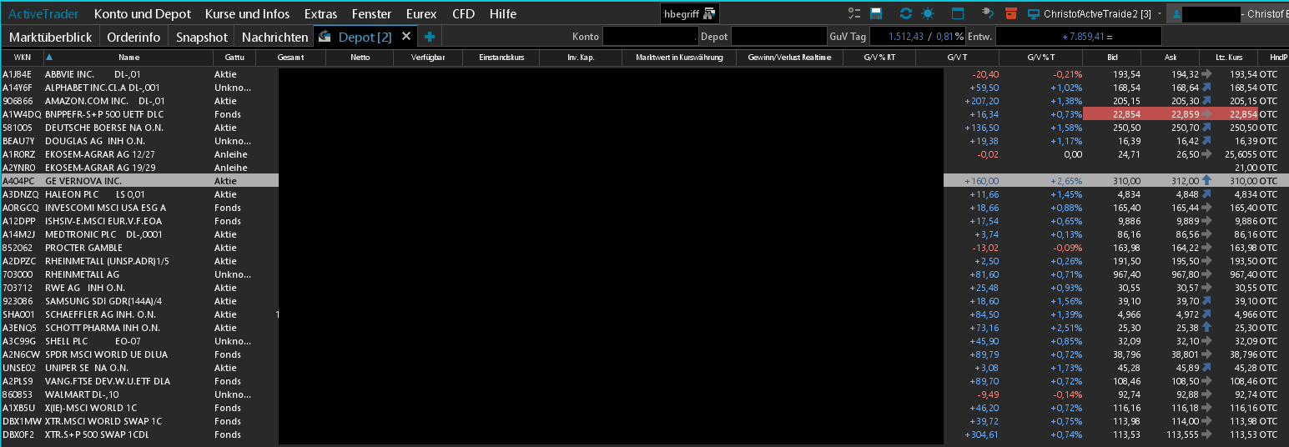Sort by the Gattu column header

pyautogui.click(x=234, y=58)
